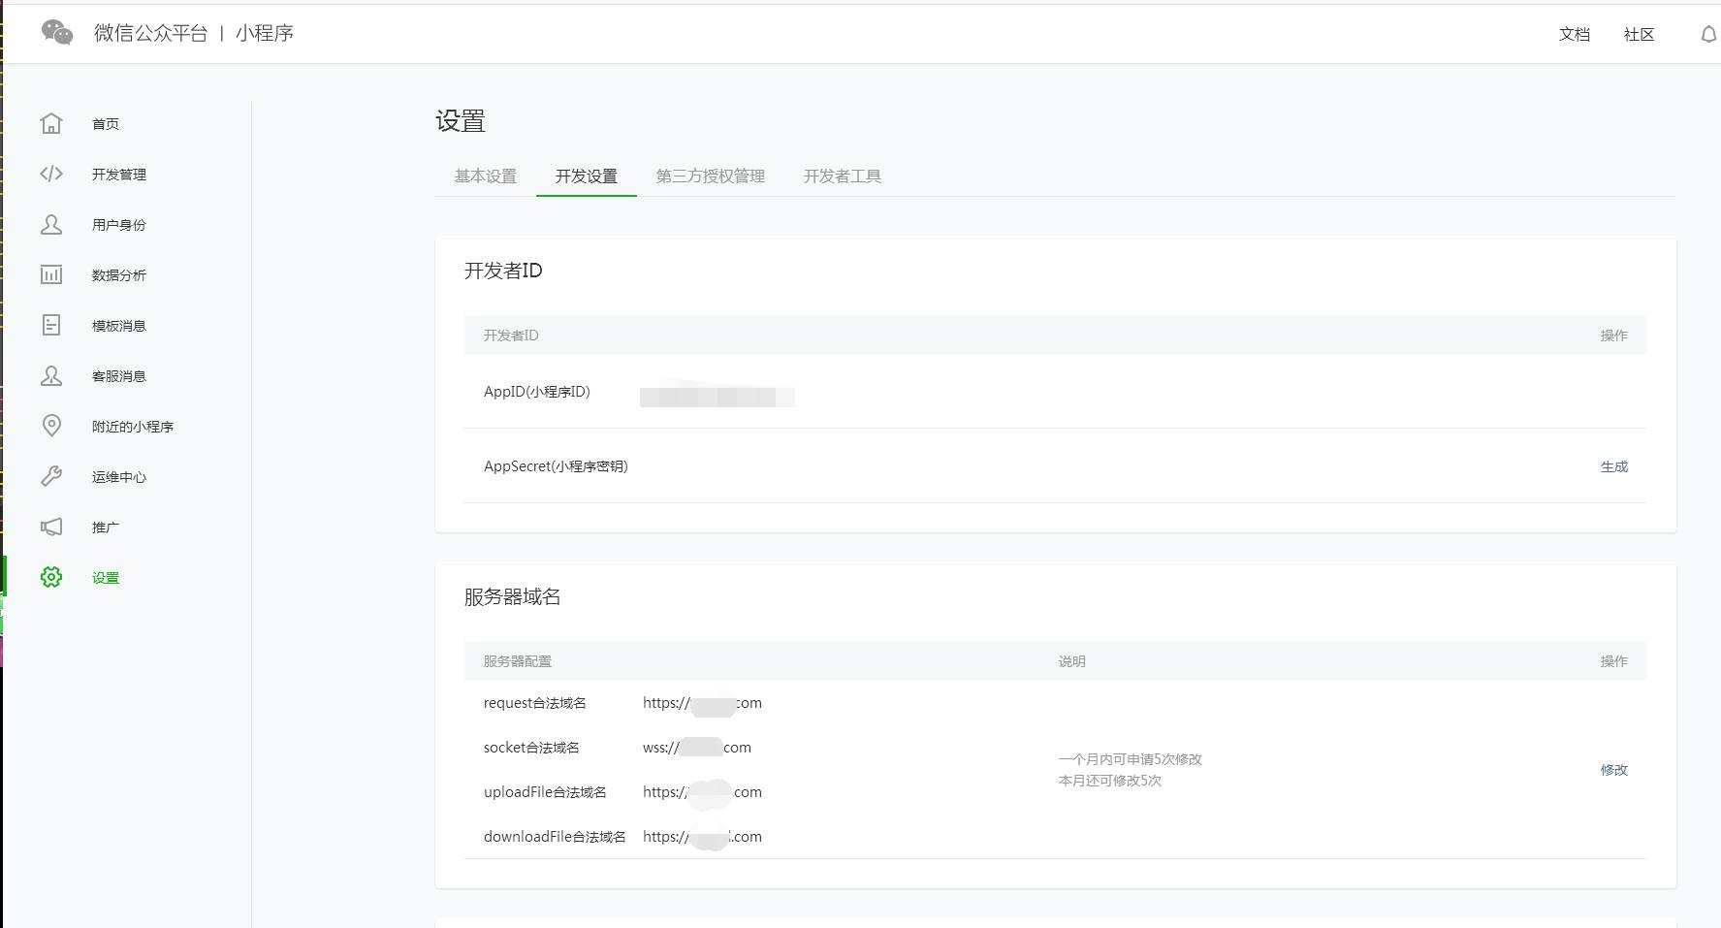
Task: Open the 社区 community link
Action: [x=1639, y=35]
